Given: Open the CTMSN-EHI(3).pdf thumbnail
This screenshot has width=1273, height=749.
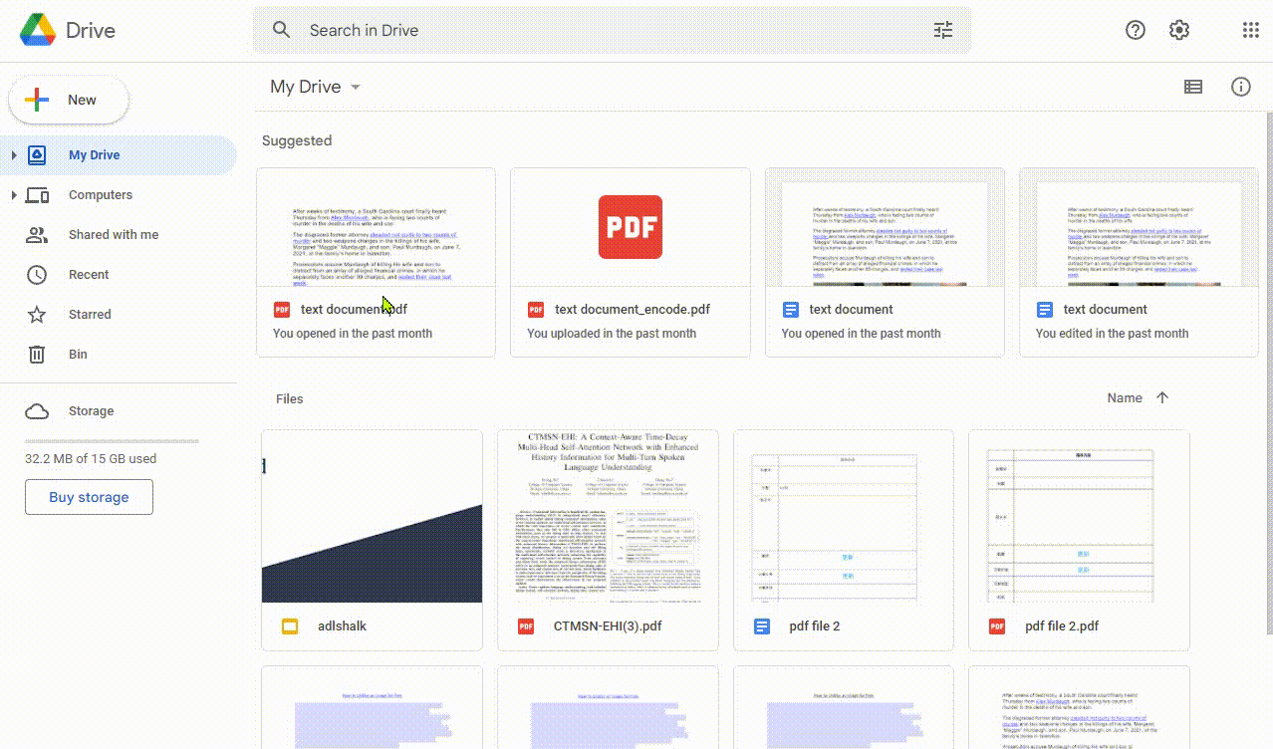Looking at the screenshot, I should click(608, 516).
